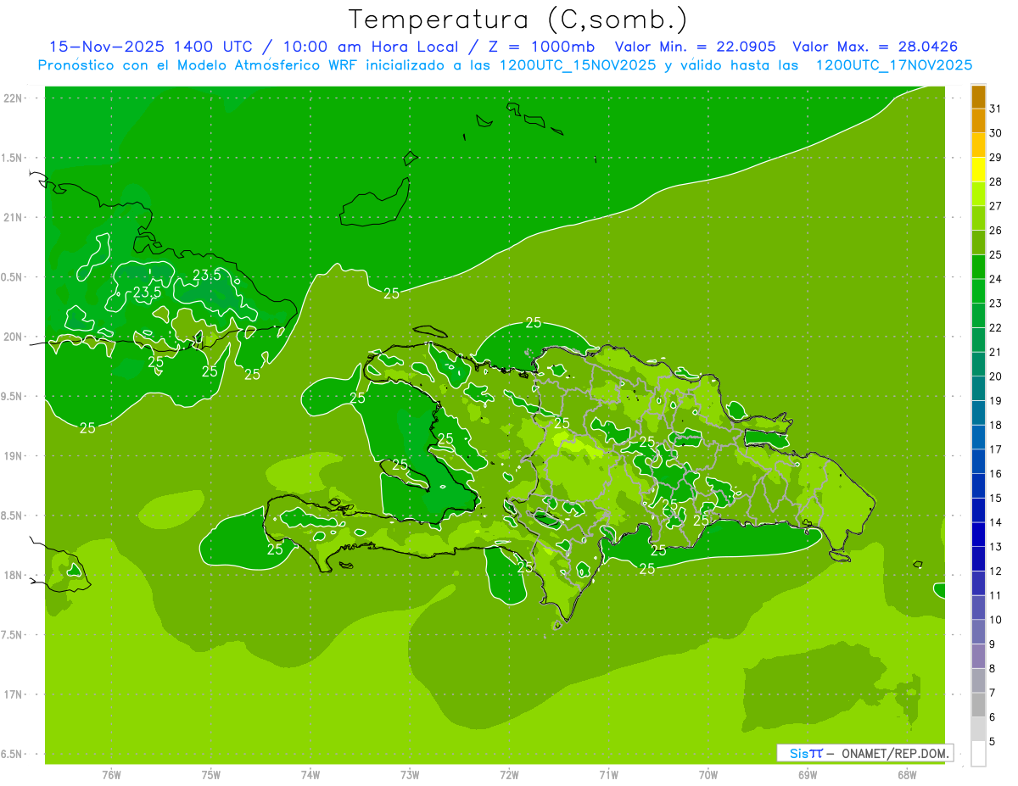Viewport: 1018px width, 786px height.
Task: Click the '72W' longitude axis label
Action: 510,775
